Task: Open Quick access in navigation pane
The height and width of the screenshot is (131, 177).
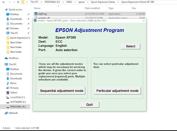Action: pos(15,10)
